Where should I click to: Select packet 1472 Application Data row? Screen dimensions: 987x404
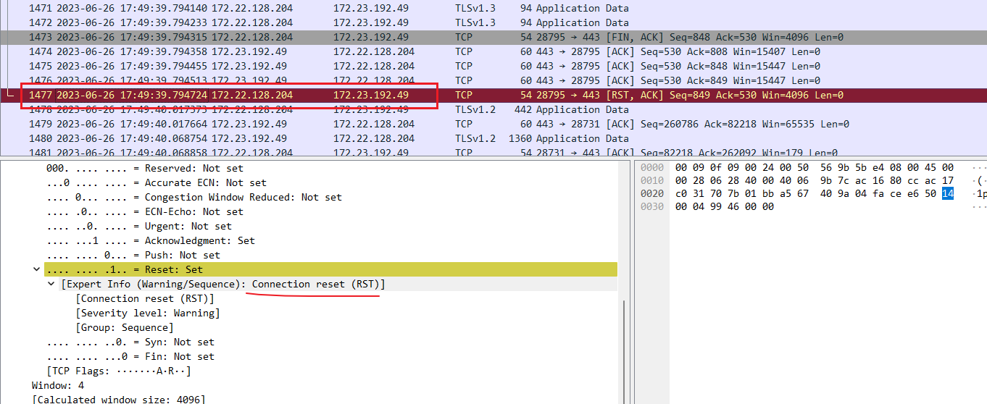click(493, 22)
